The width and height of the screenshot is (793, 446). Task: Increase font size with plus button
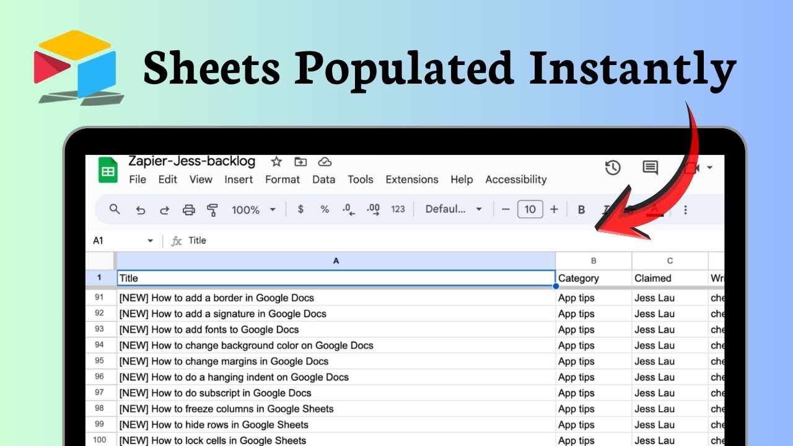[554, 209]
